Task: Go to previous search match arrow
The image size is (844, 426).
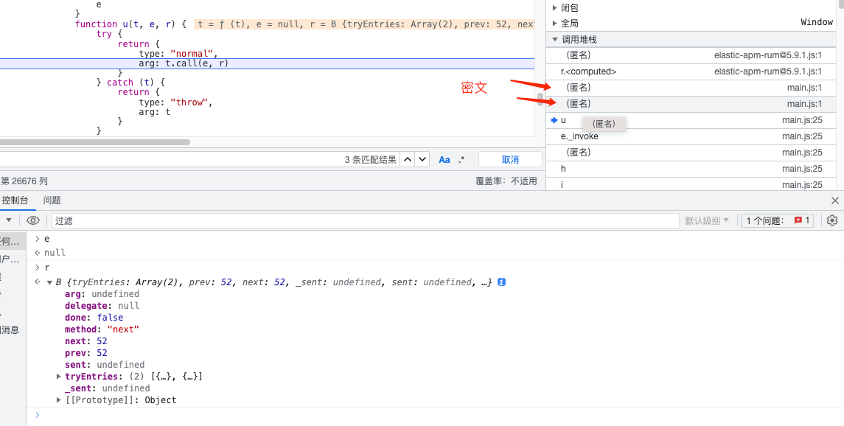Action: (x=408, y=159)
